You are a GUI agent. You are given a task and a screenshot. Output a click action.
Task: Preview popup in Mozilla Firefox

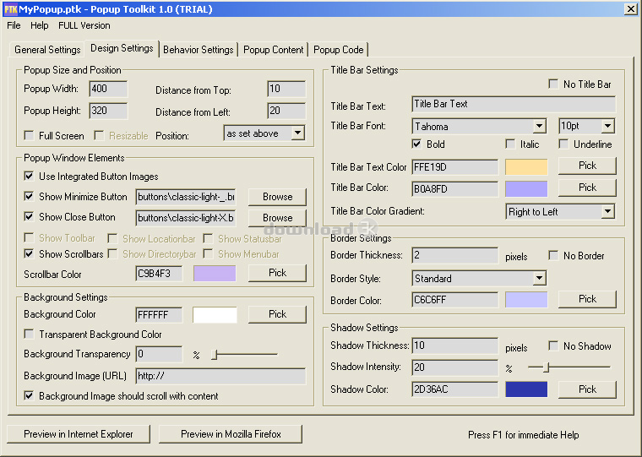[x=231, y=434]
